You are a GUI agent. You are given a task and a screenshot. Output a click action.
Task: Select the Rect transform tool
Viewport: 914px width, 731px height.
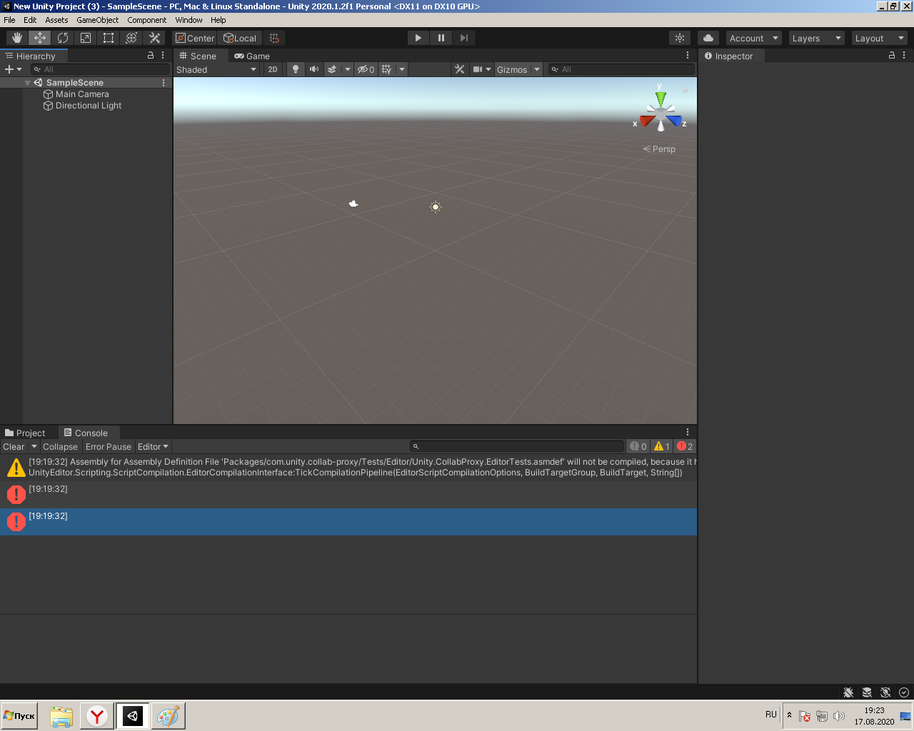click(109, 38)
